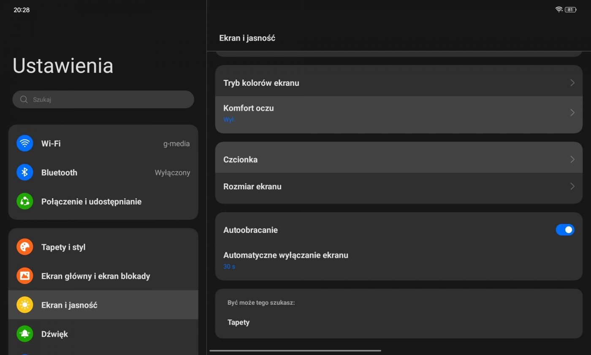Open Komfort oczu via its chevron
591x355 pixels.
572,112
